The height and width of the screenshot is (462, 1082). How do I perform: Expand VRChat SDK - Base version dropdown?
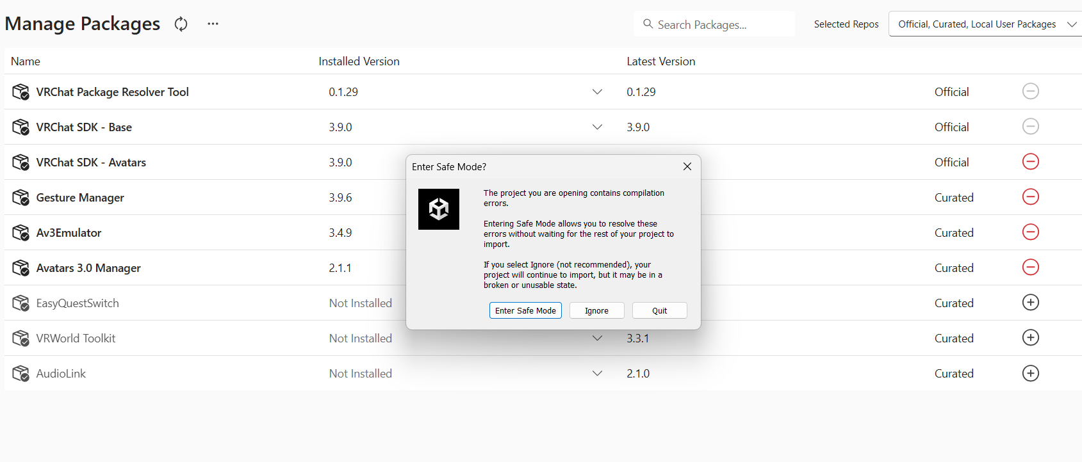coord(597,127)
